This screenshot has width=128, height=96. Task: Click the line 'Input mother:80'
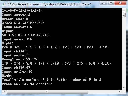[17, 72]
